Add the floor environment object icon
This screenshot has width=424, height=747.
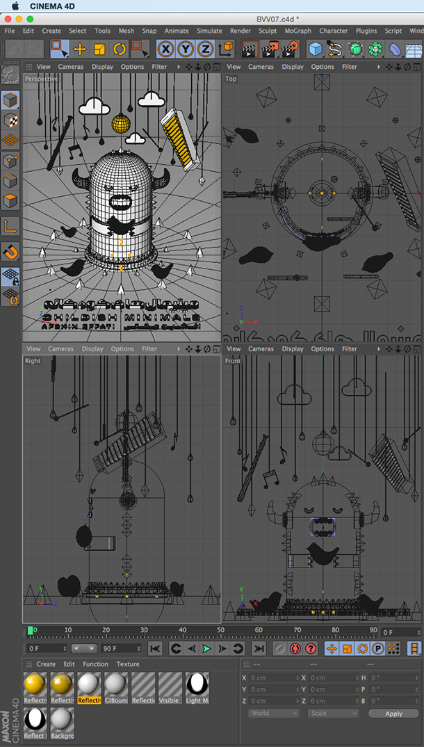414,49
